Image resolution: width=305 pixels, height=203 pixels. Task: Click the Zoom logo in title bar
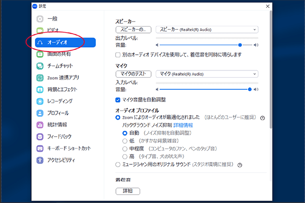coord(35,6)
